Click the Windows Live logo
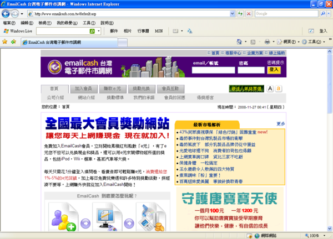 18,31
